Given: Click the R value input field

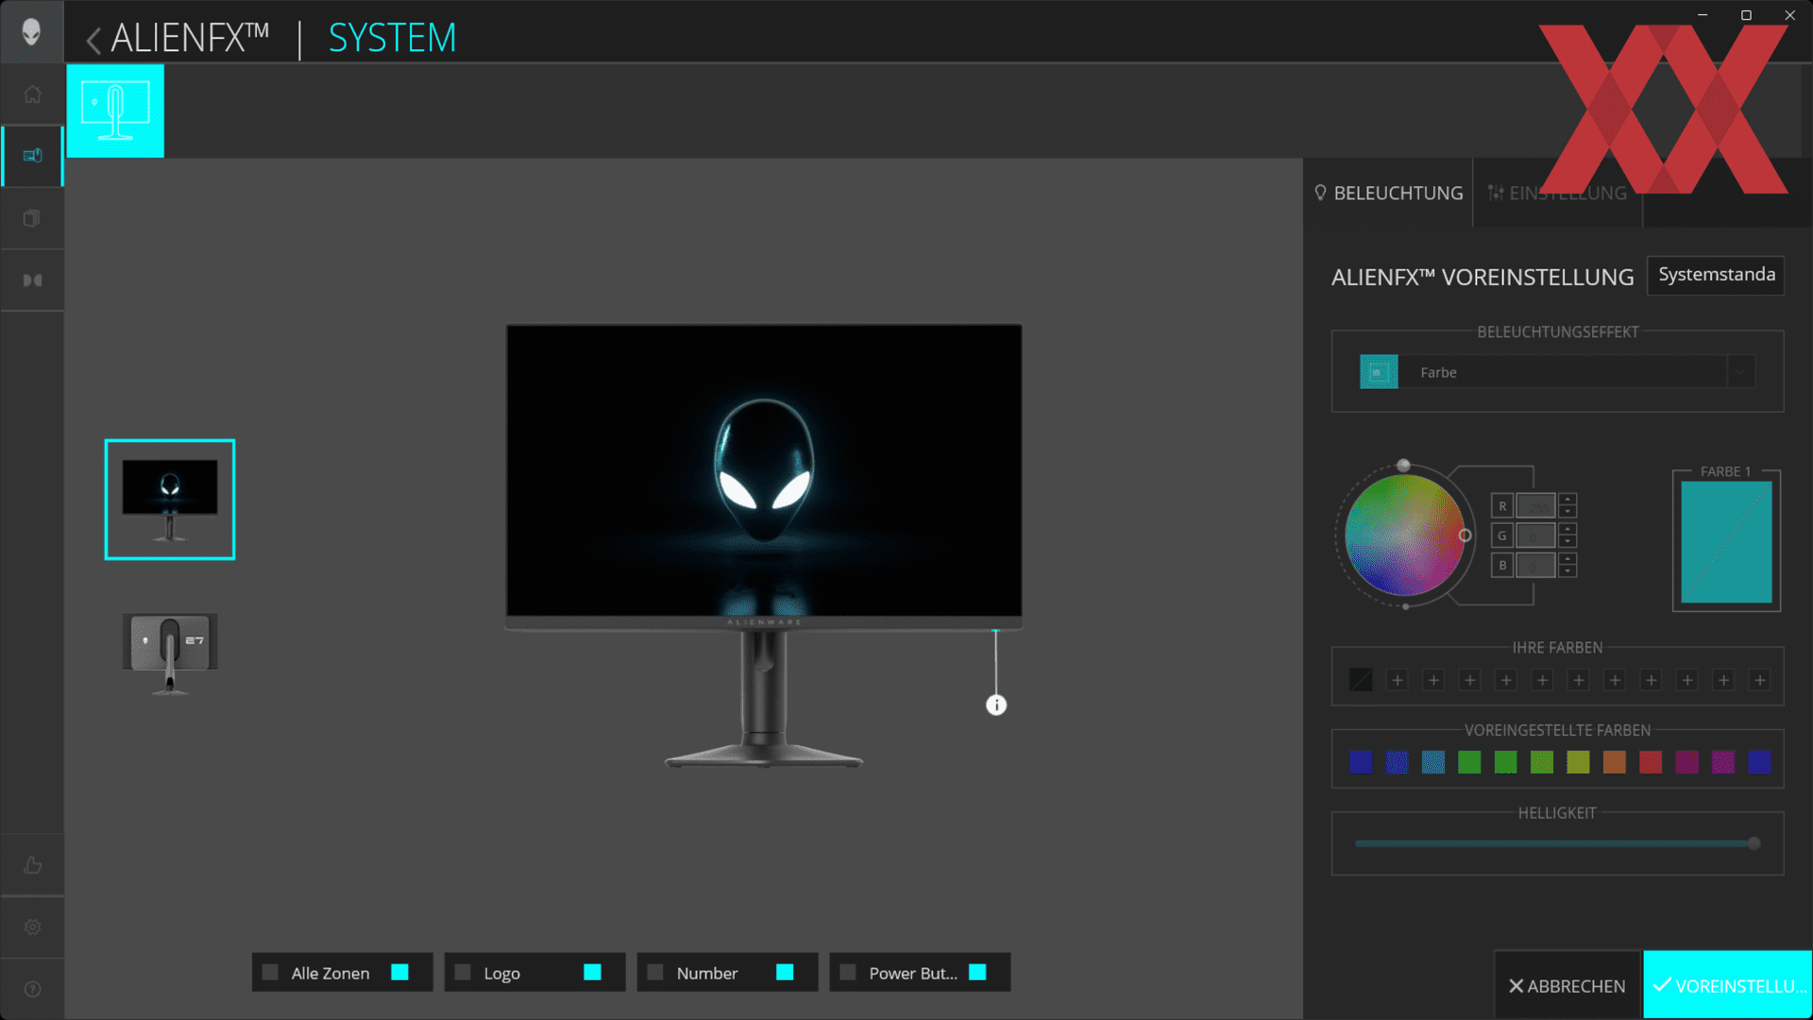Looking at the screenshot, I should click(x=1535, y=505).
